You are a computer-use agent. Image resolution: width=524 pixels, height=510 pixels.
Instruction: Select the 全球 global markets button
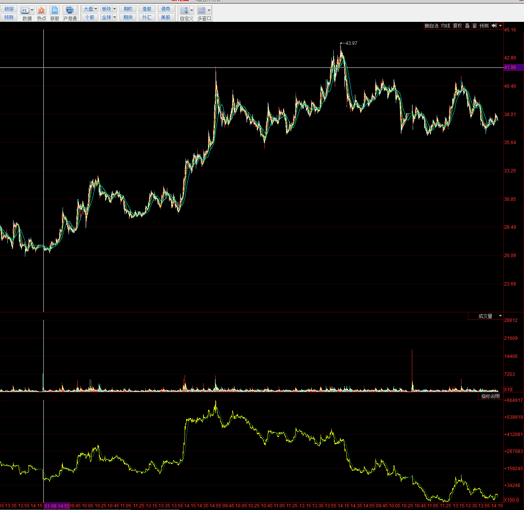point(106,17)
